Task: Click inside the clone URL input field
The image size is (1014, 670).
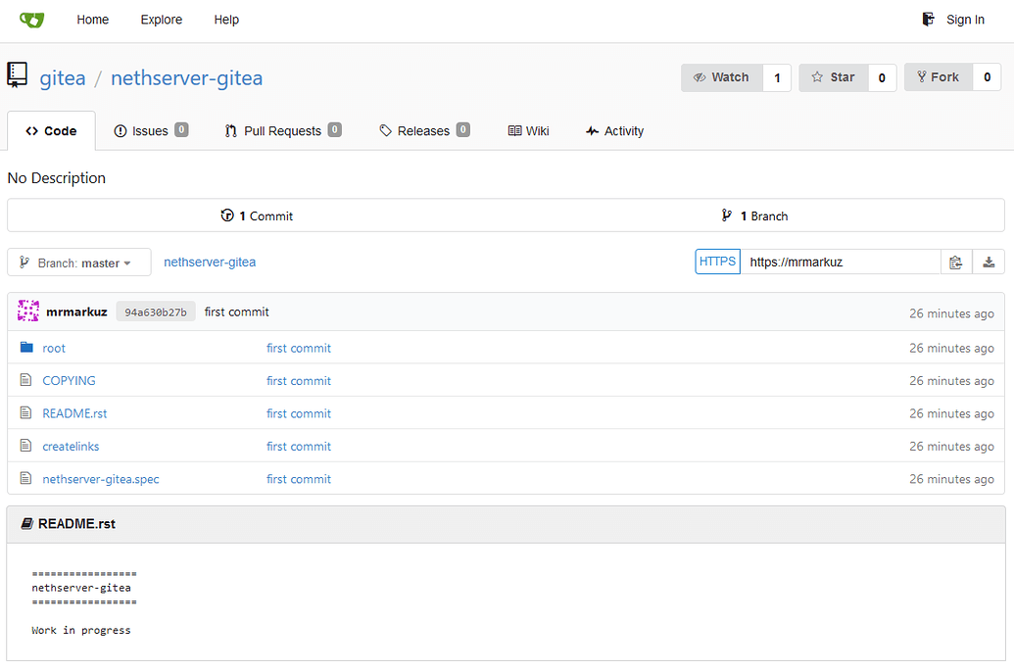Action: pyautogui.click(x=841, y=262)
